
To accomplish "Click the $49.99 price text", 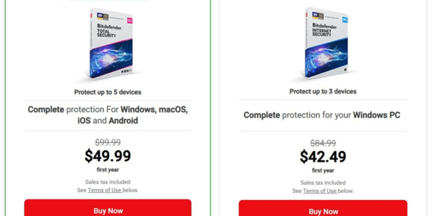I will click(108, 156).
